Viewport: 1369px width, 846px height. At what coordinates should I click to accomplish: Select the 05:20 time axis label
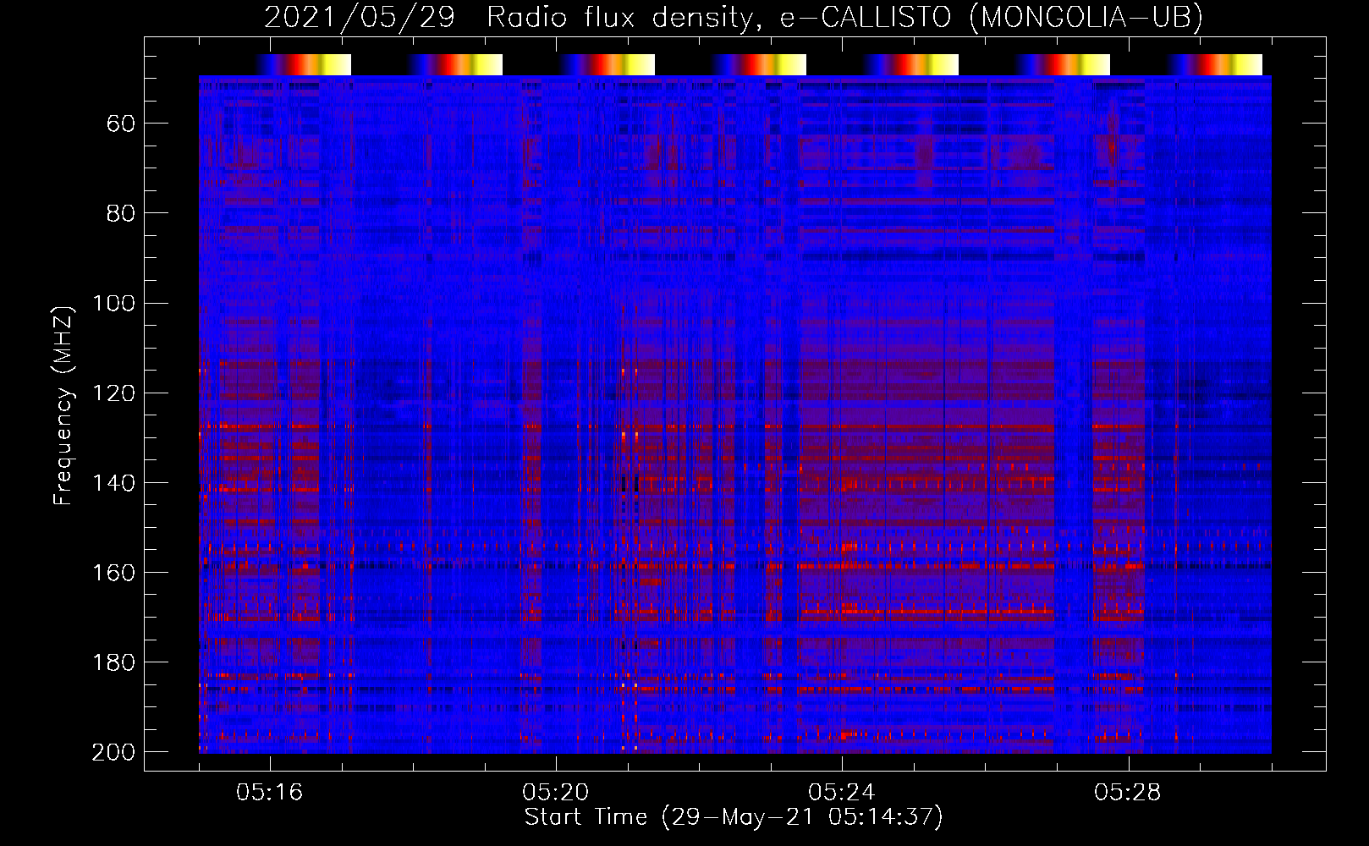555,793
